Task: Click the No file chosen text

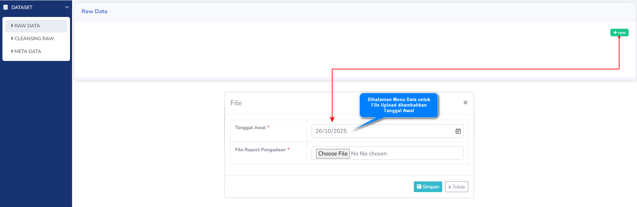Action: pos(369,154)
